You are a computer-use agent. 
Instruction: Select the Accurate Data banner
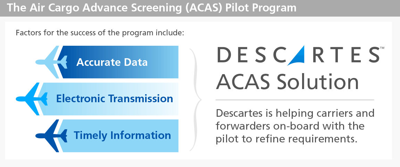(117, 62)
